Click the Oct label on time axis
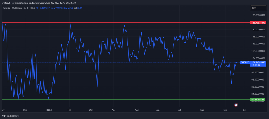 [245, 110]
